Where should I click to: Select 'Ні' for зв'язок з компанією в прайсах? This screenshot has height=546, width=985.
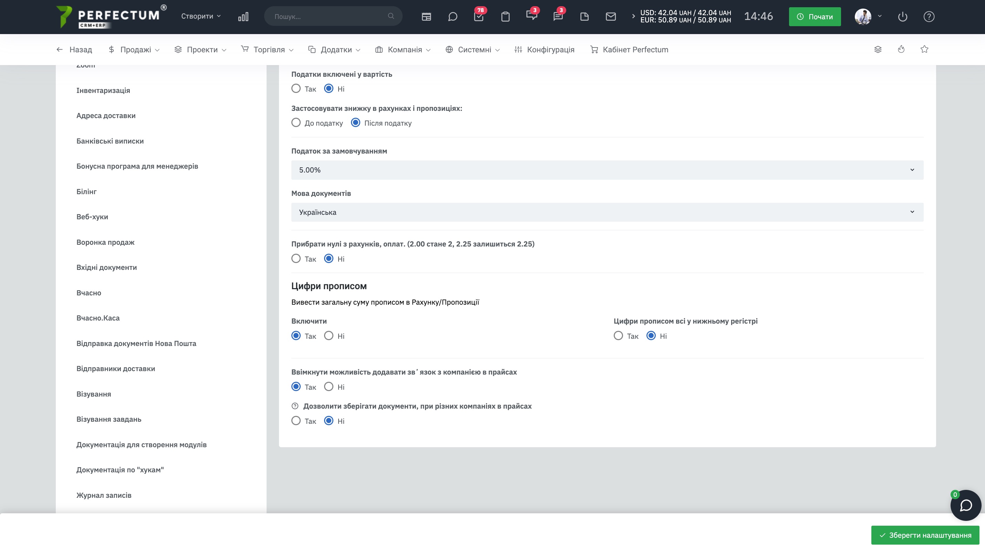329,387
